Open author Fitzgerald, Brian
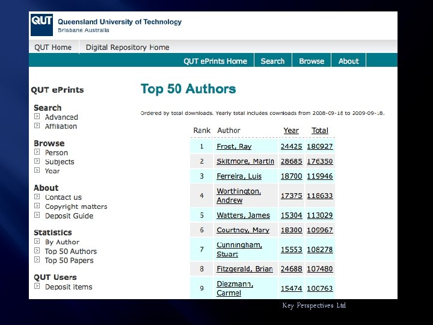The height and width of the screenshot is (325, 433). point(245,269)
